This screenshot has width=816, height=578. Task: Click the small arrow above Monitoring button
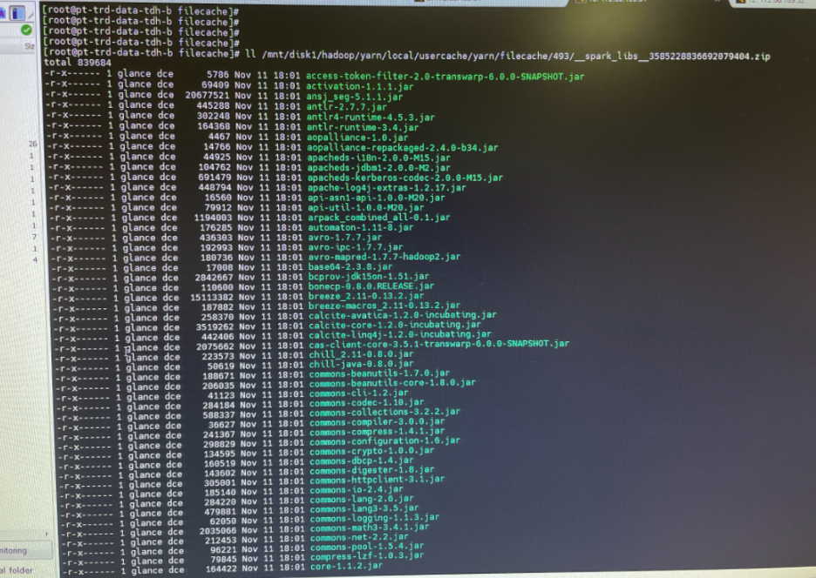click(x=46, y=533)
